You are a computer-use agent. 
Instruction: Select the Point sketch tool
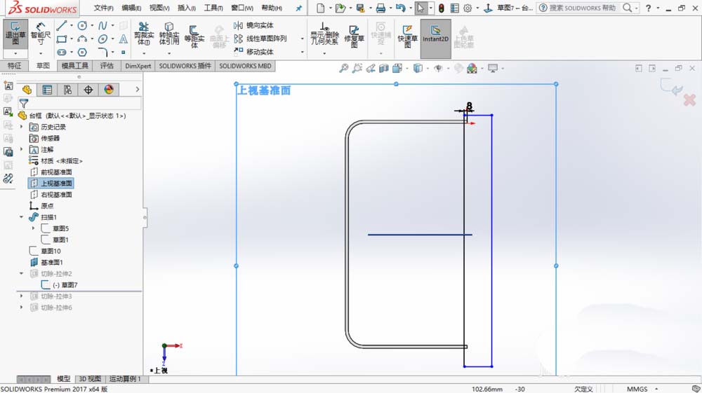click(x=123, y=53)
